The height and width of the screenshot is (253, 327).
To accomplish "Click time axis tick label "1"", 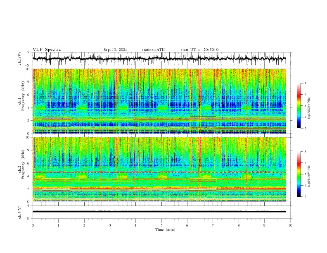I will [x=58, y=225].
